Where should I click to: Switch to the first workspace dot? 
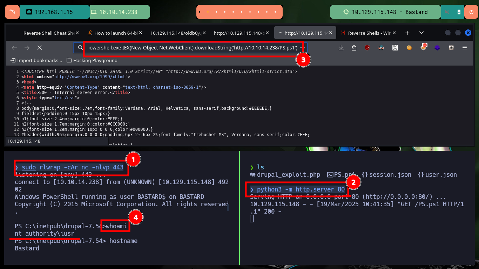tap(199, 12)
